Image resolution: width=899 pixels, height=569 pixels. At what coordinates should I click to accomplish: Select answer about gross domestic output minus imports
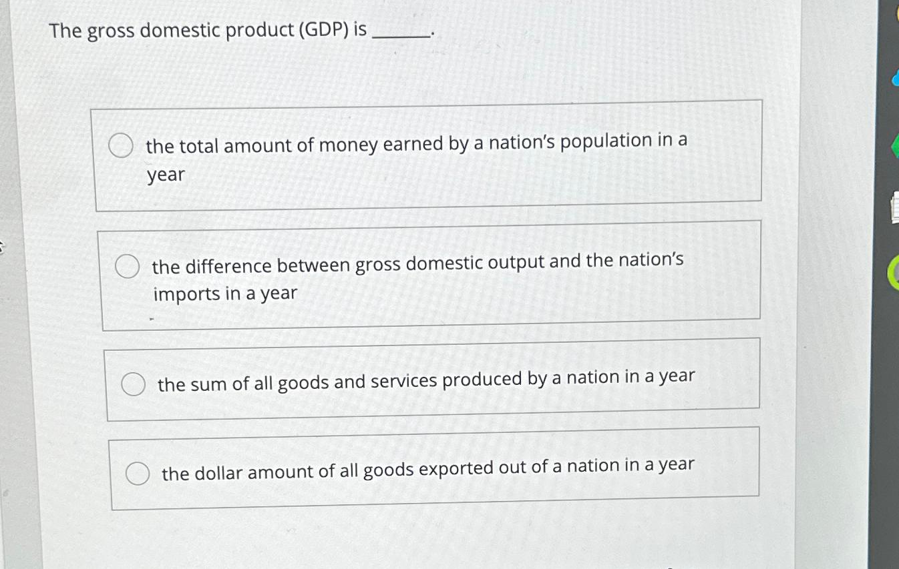coord(128,266)
